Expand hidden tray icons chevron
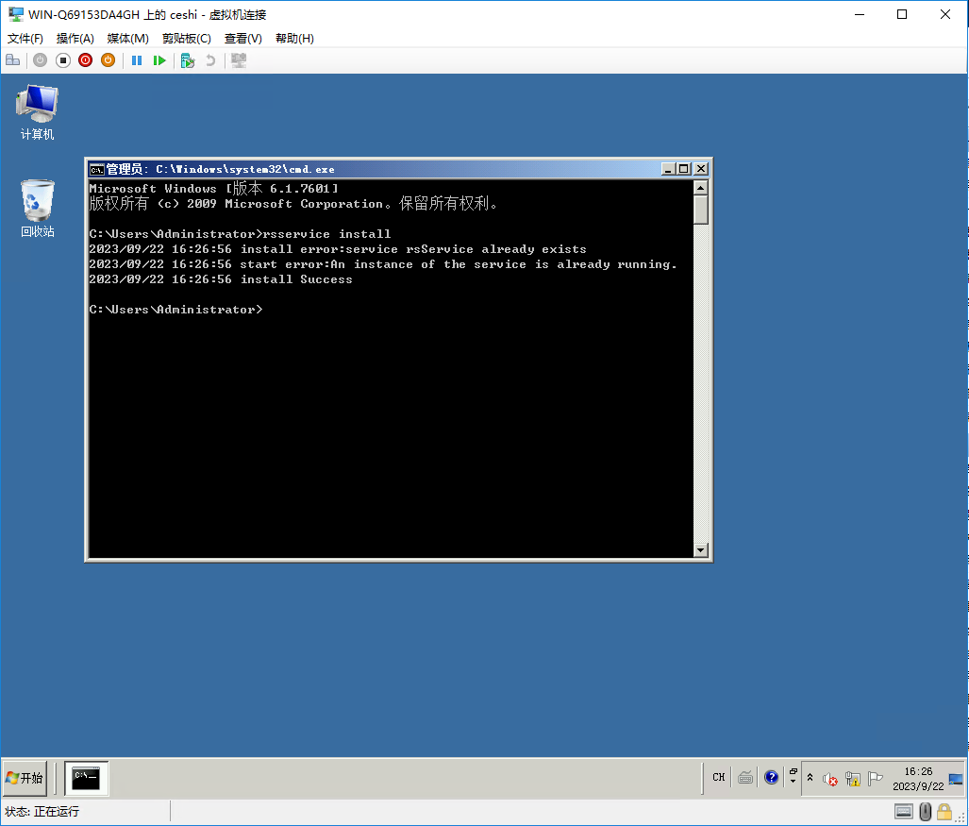The image size is (969, 826). pyautogui.click(x=810, y=778)
